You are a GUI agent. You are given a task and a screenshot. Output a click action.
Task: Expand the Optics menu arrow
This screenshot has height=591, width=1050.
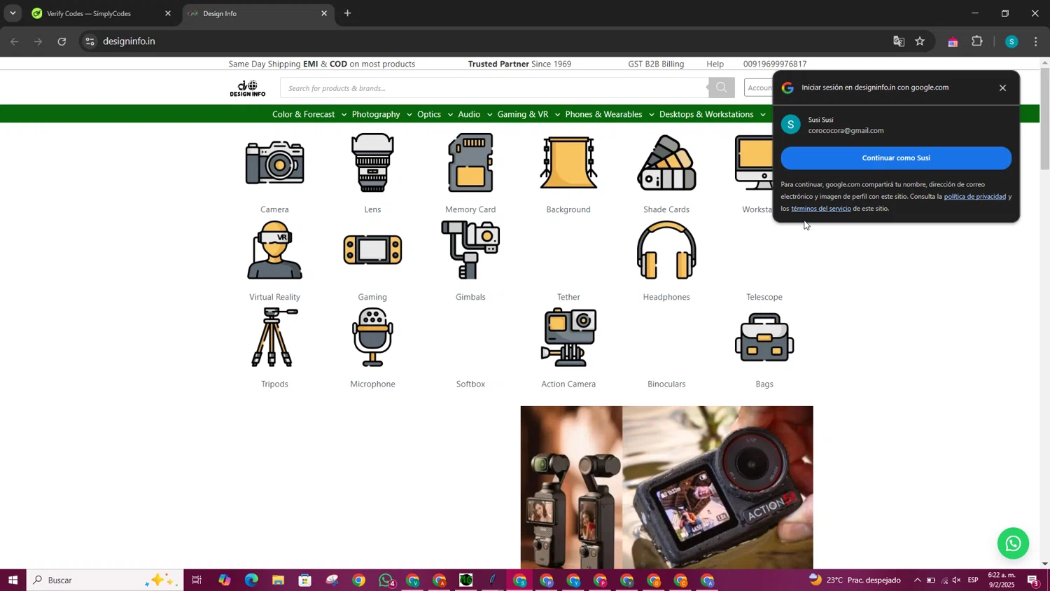[450, 115]
